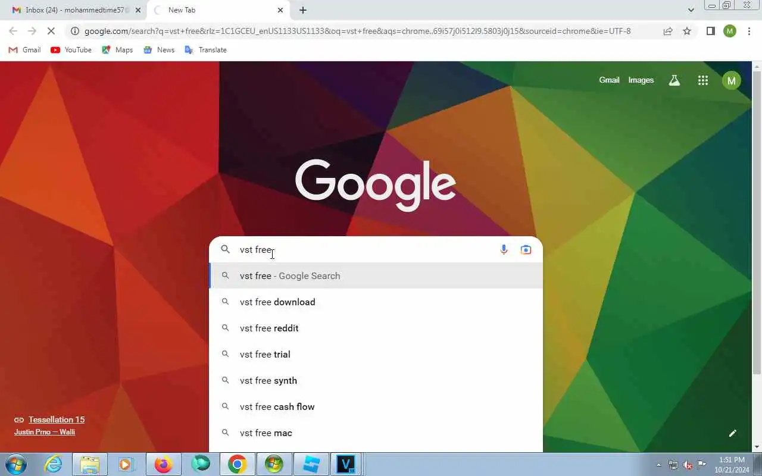The image size is (762, 476).
Task: Open Action Center flag icon
Action: [702, 465]
